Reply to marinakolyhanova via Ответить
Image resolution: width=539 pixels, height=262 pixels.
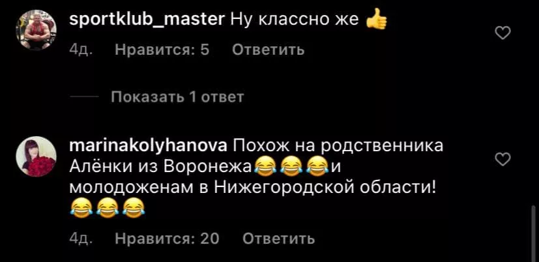279,239
